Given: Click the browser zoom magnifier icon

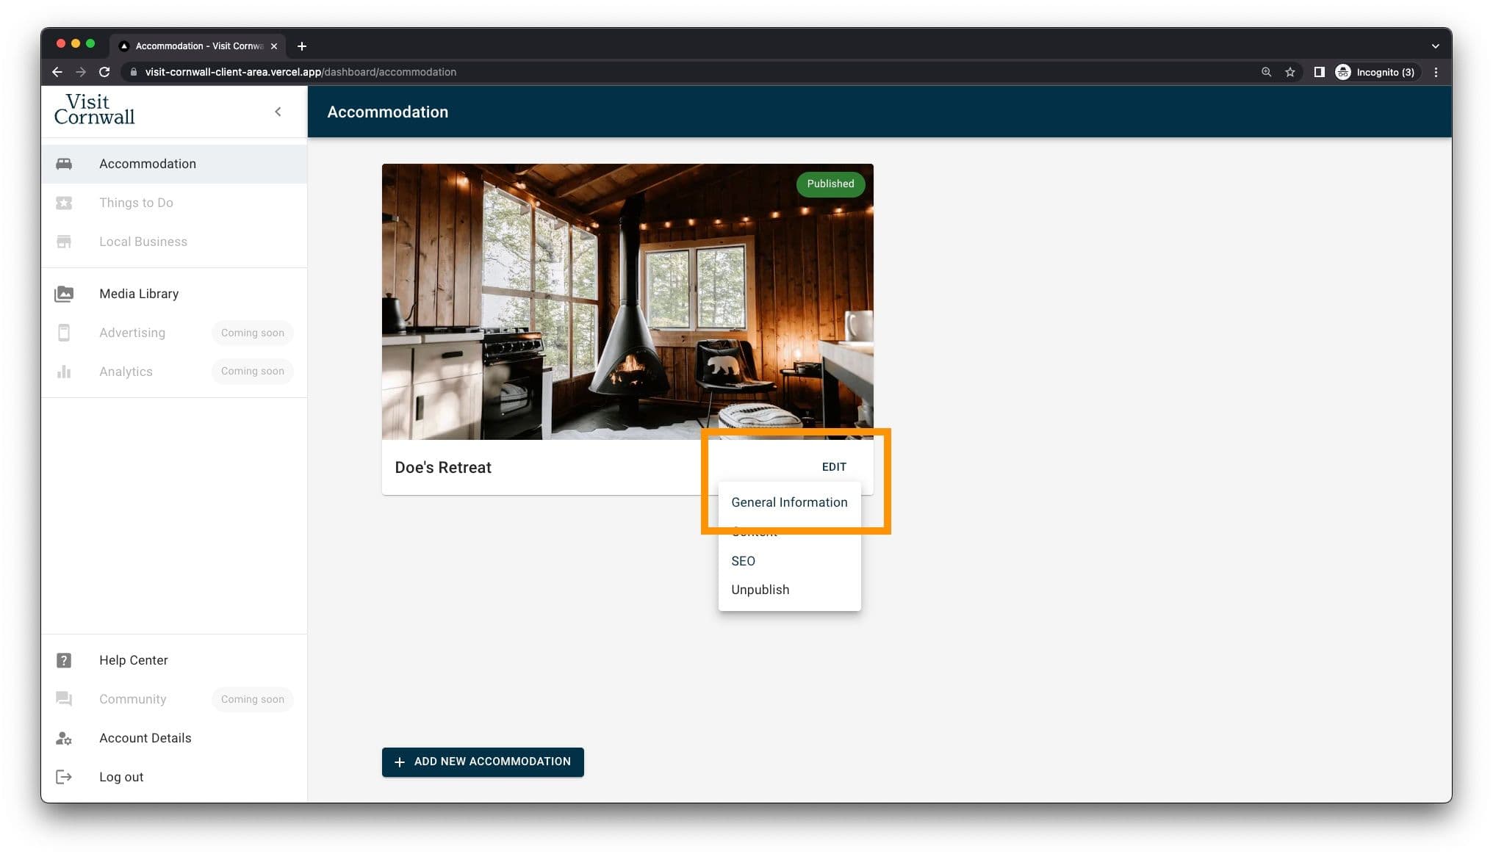Looking at the screenshot, I should (1266, 72).
